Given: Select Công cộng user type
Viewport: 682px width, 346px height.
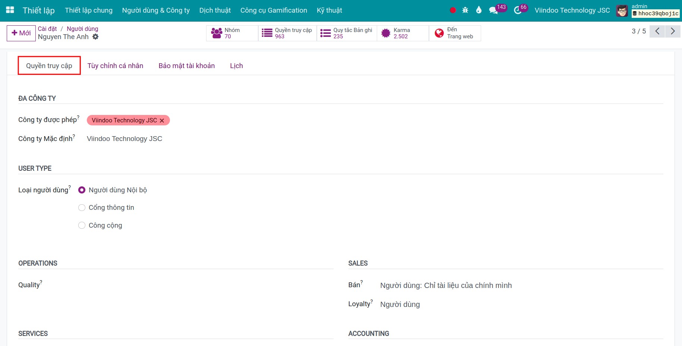Looking at the screenshot, I should click(82, 225).
